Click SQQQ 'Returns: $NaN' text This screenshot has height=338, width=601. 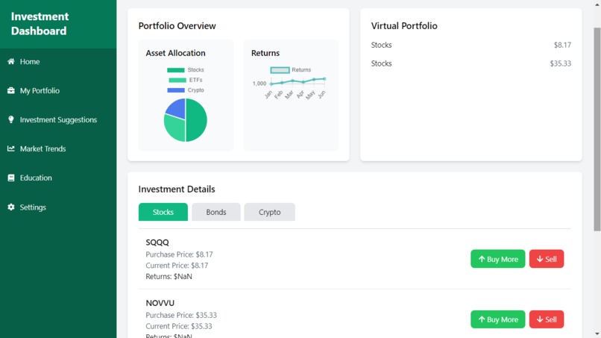(169, 276)
